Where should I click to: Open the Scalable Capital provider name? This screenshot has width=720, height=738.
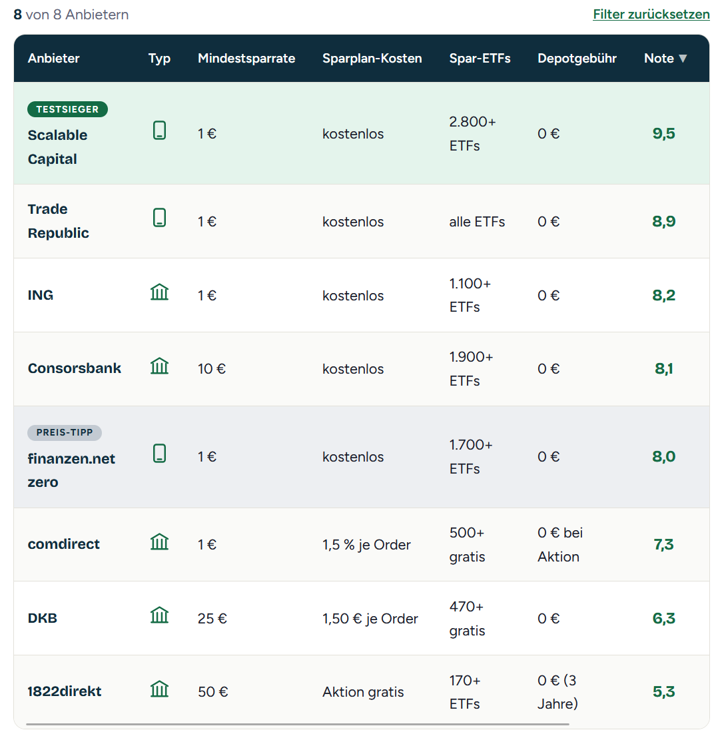[x=57, y=147]
